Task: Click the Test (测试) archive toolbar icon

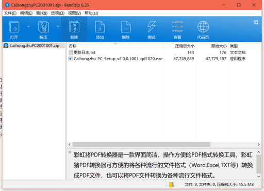Action: (152, 27)
